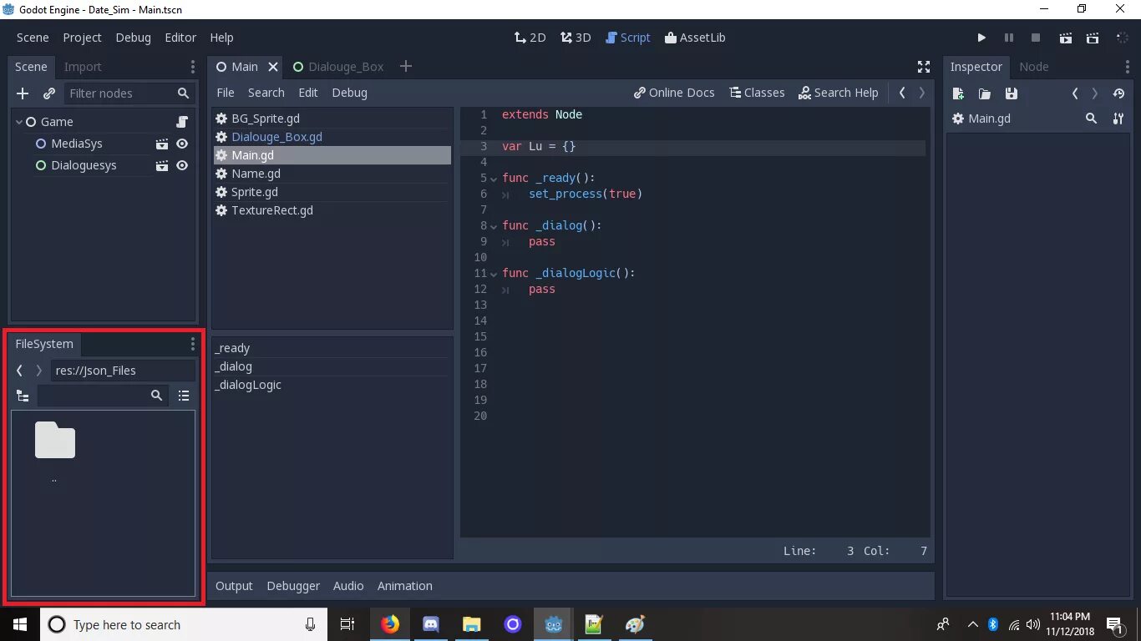Add a new scene tab
This screenshot has width=1141, height=641.
click(406, 66)
